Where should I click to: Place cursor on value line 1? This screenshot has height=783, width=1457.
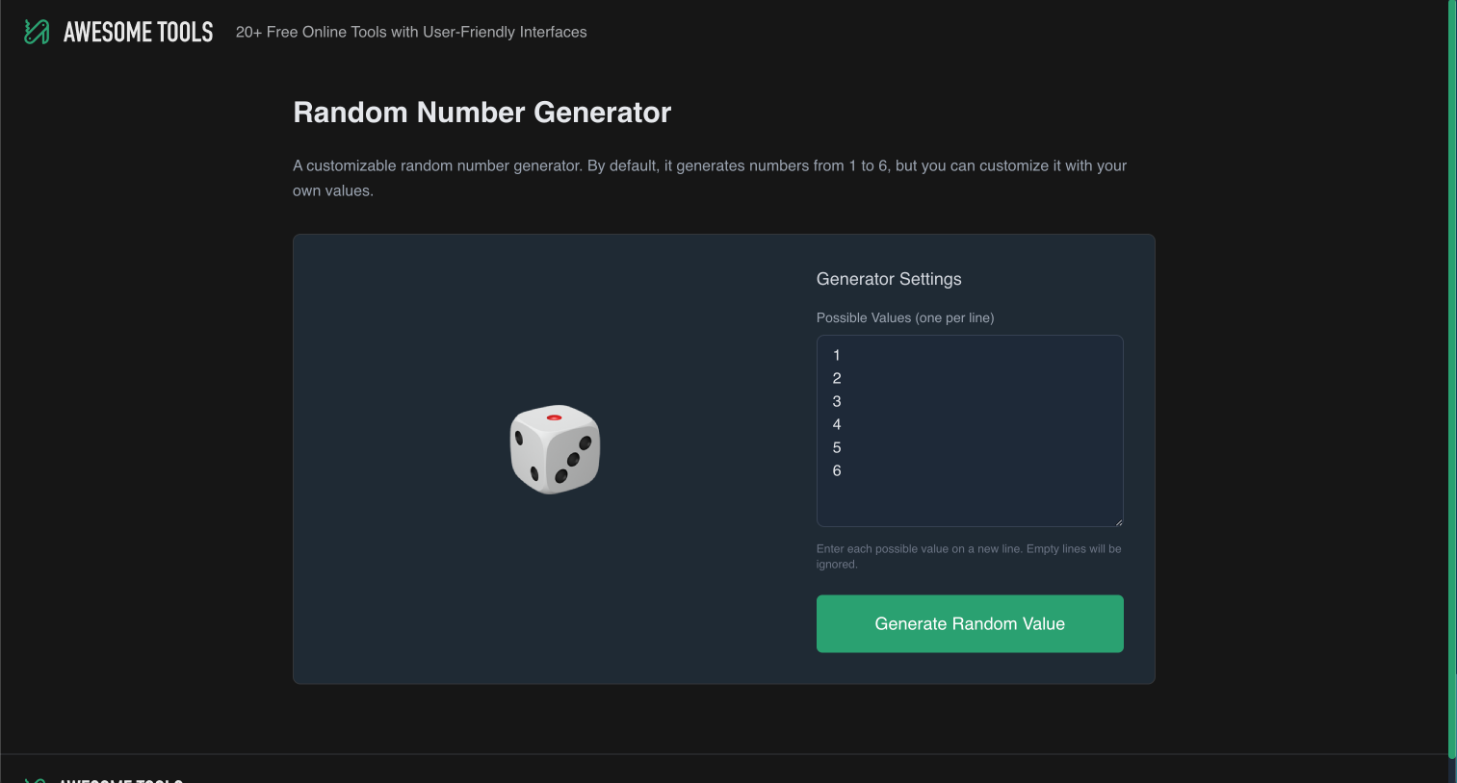[x=837, y=355]
